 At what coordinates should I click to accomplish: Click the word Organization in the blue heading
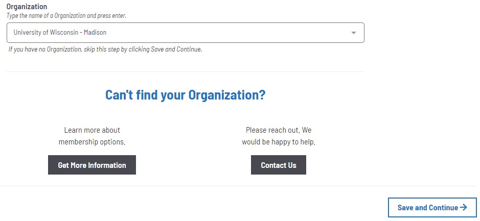tap(227, 95)
